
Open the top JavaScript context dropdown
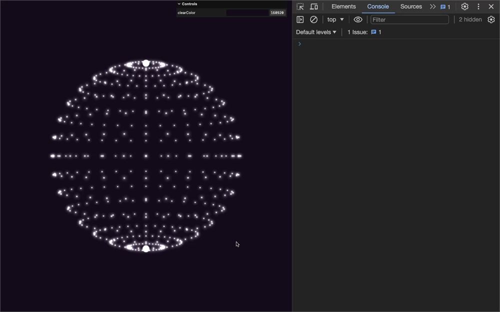335,20
